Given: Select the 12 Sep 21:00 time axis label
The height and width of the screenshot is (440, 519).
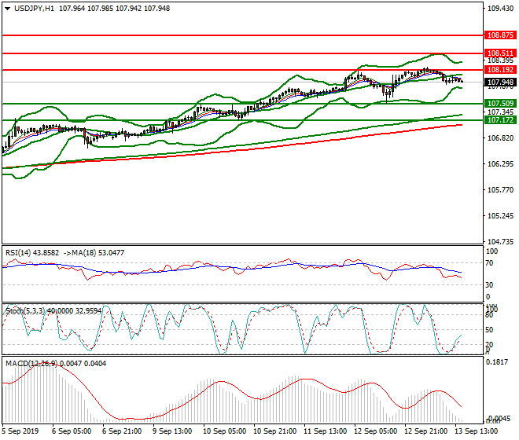Looking at the screenshot, I should pyautogui.click(x=426, y=431).
